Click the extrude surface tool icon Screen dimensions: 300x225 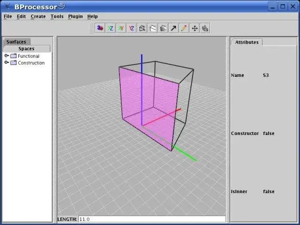(x=205, y=28)
